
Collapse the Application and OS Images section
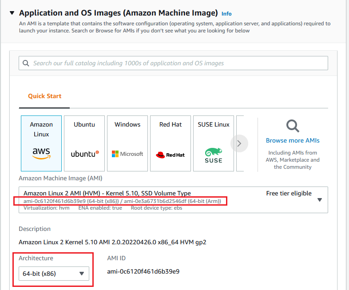pos(12,13)
